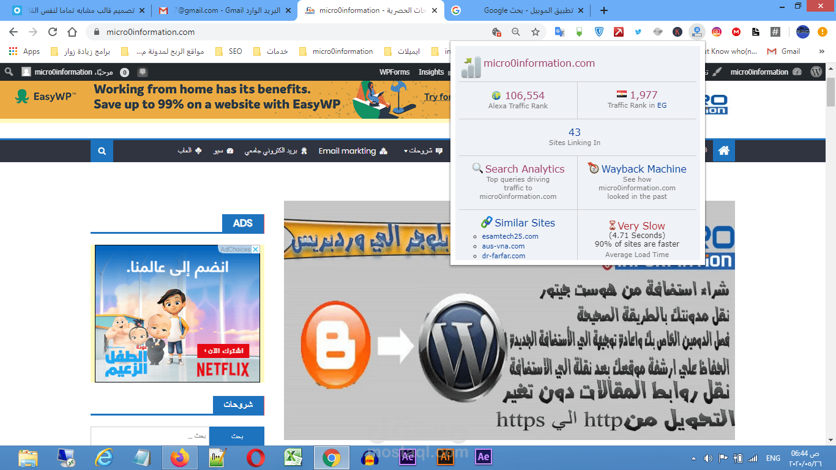This screenshot has height=470, width=836.
Task: Open the العاب navigation item
Action: tap(189, 151)
